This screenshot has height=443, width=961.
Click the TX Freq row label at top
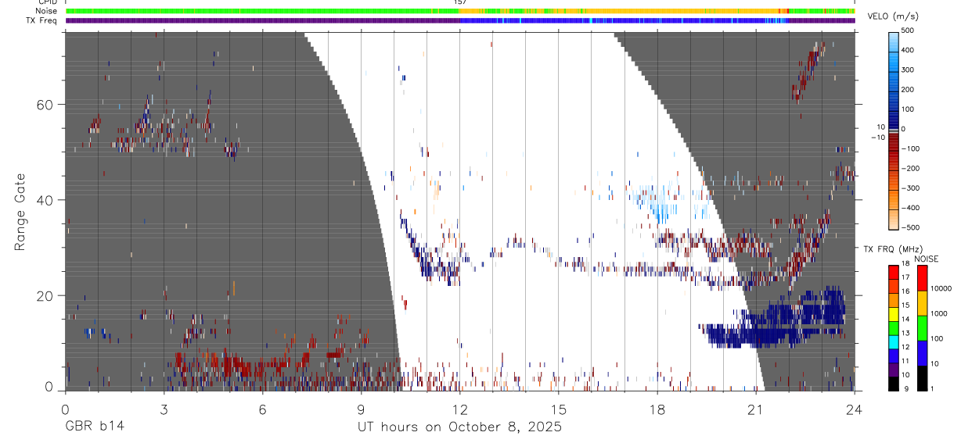[x=41, y=20]
